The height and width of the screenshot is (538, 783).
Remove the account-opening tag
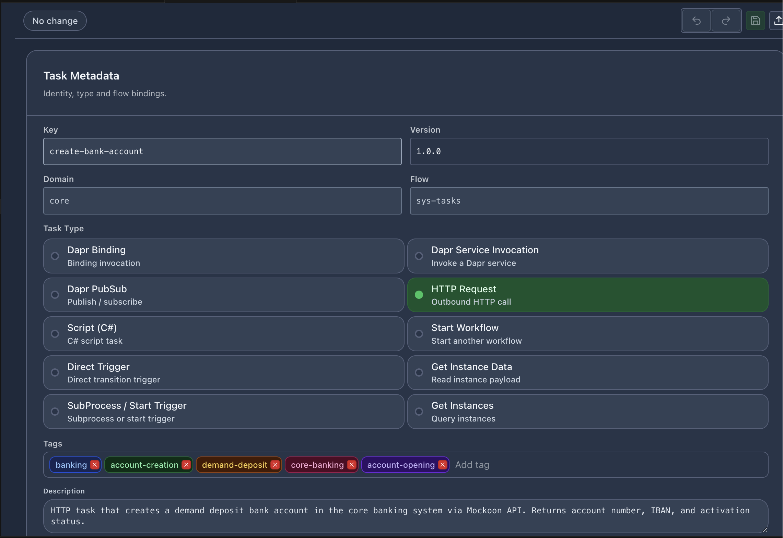pyautogui.click(x=443, y=465)
